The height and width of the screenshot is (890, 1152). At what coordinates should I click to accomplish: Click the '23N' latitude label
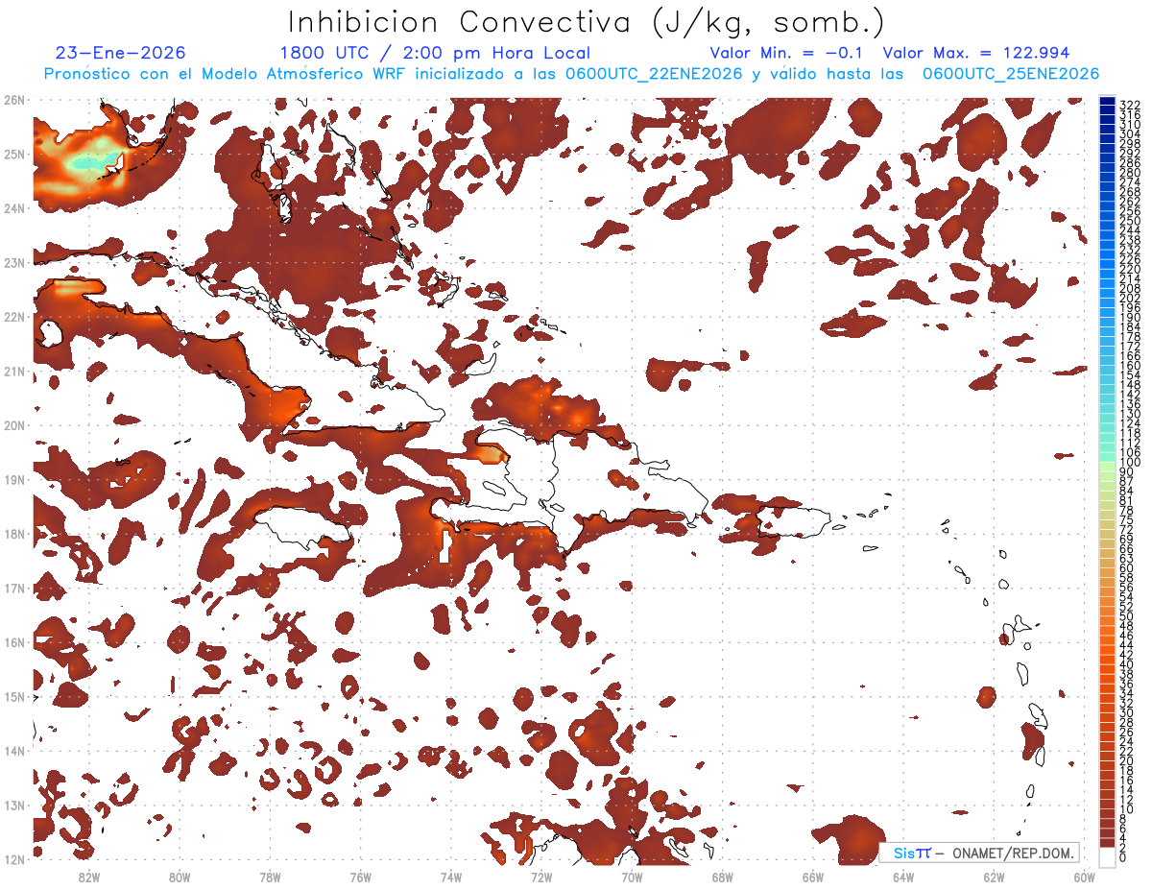point(14,262)
